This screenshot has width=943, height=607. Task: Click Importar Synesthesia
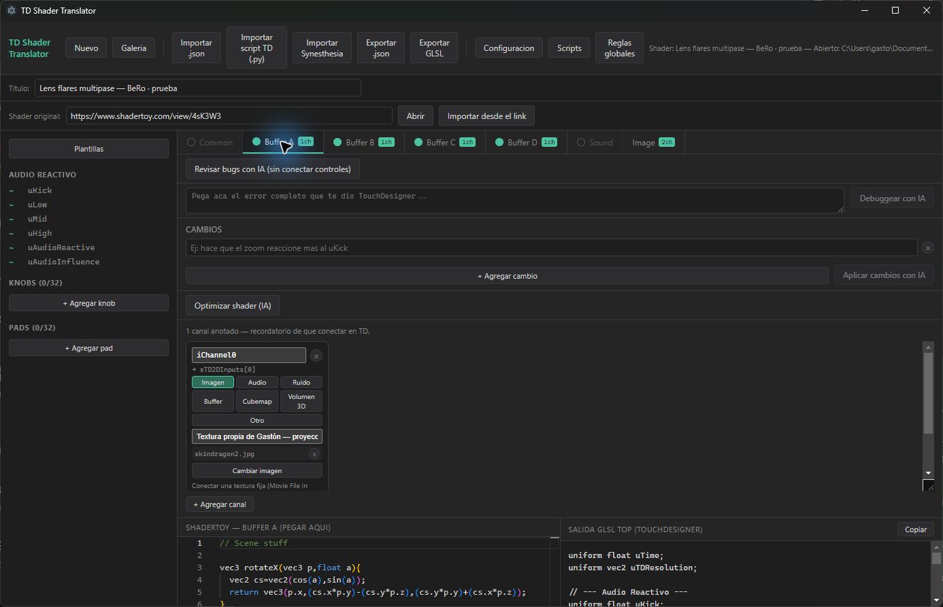pyautogui.click(x=322, y=48)
